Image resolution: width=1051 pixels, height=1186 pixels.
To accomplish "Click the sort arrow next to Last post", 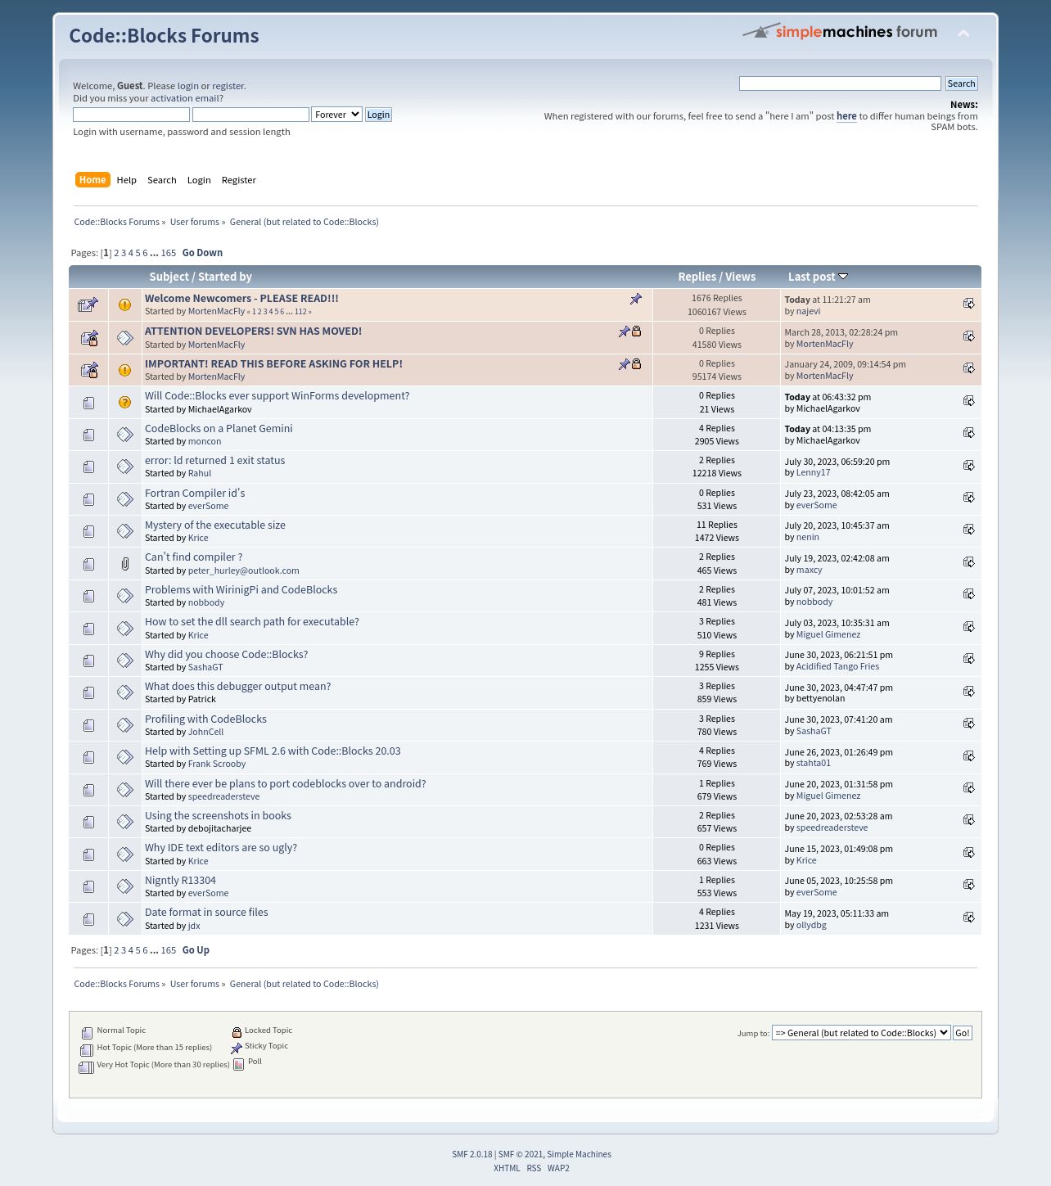I will 843,277.
